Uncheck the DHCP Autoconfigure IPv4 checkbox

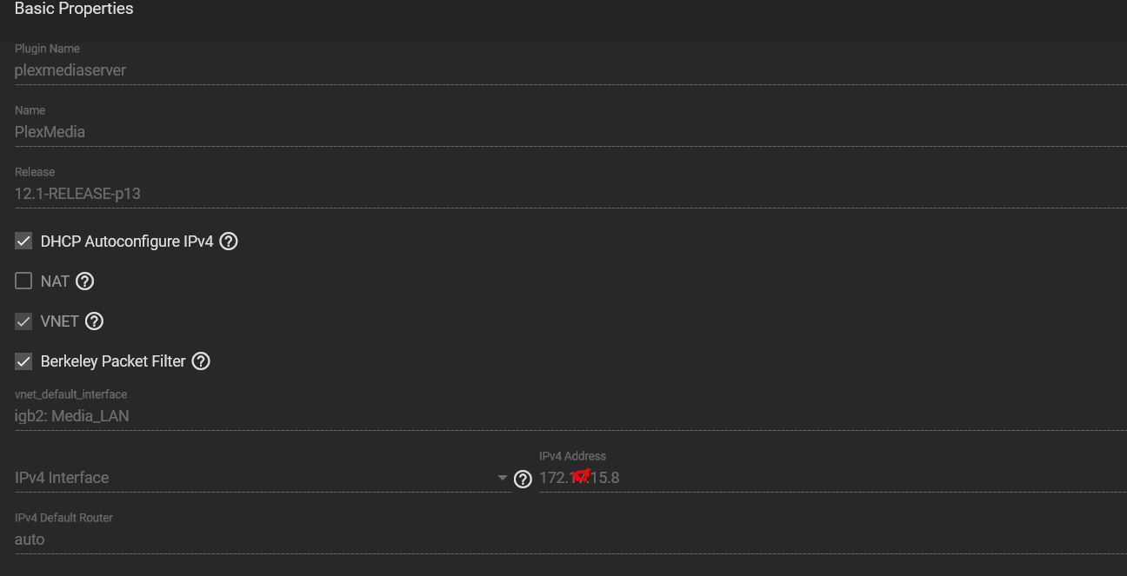pyautogui.click(x=23, y=242)
